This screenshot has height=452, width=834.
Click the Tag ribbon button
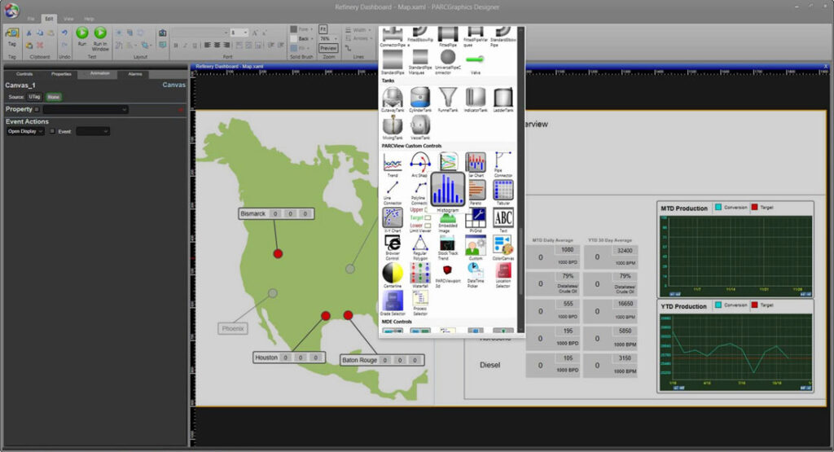11,35
